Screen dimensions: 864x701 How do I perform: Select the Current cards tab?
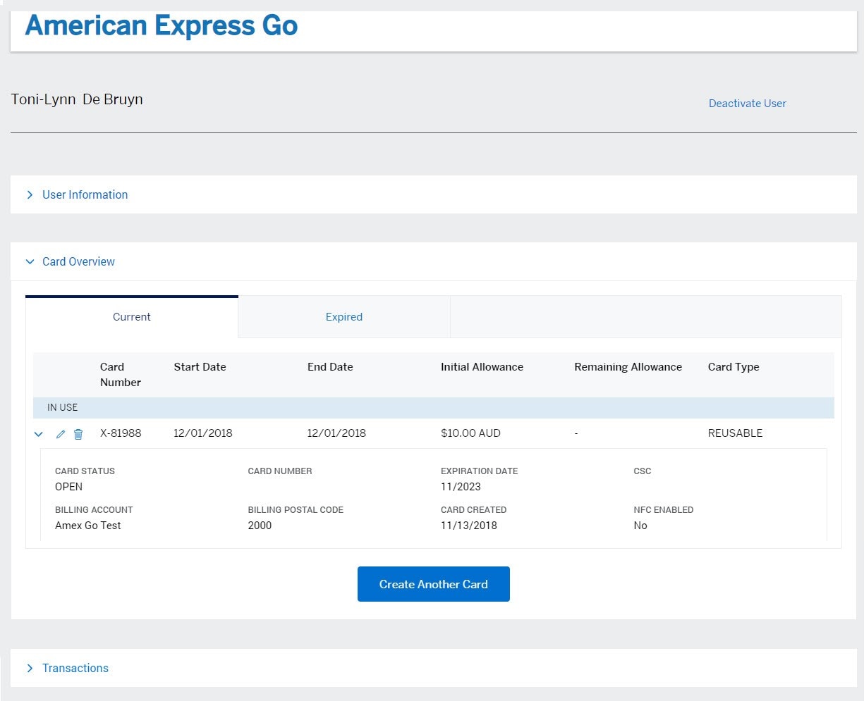(x=132, y=317)
